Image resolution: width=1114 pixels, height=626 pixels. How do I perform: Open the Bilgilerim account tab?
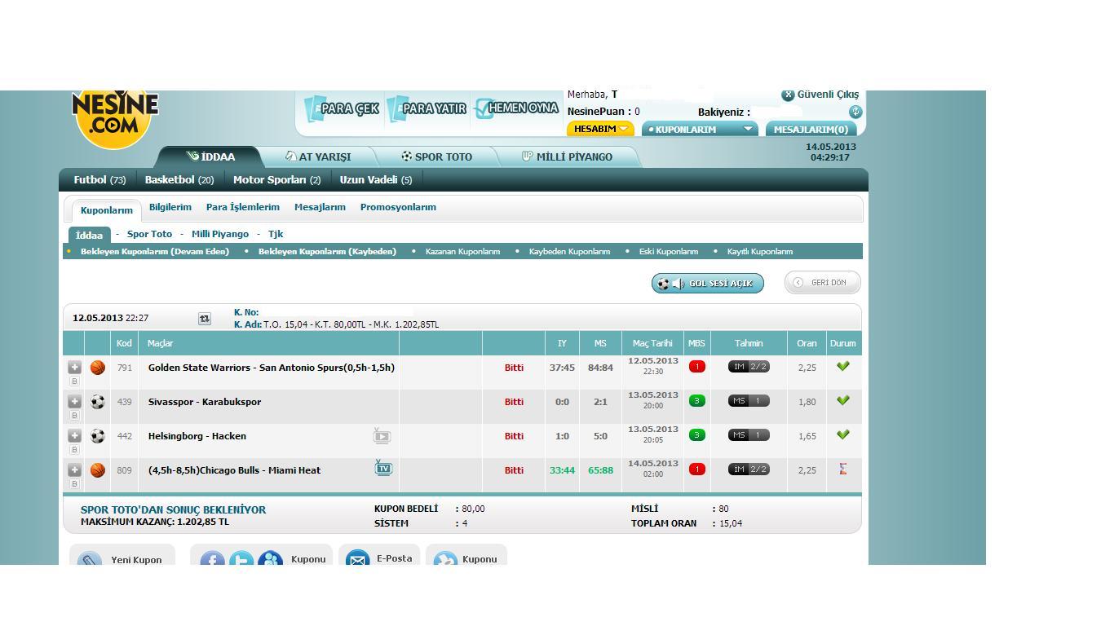click(x=170, y=207)
